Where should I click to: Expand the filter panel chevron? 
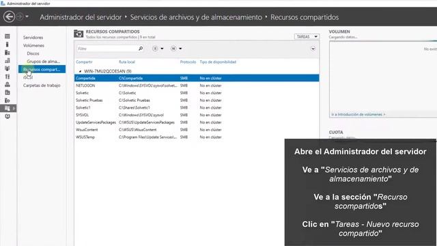(x=313, y=49)
